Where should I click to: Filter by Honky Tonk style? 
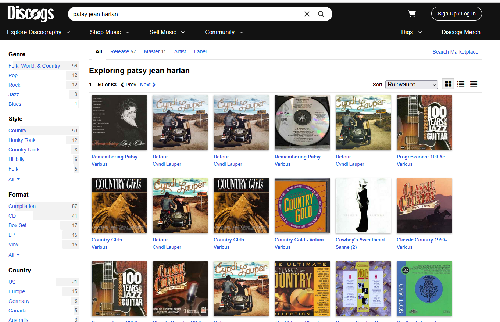[x=22, y=140]
